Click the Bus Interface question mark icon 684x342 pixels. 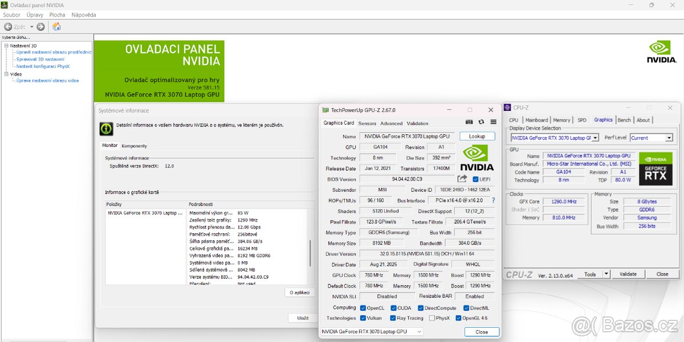coord(494,200)
